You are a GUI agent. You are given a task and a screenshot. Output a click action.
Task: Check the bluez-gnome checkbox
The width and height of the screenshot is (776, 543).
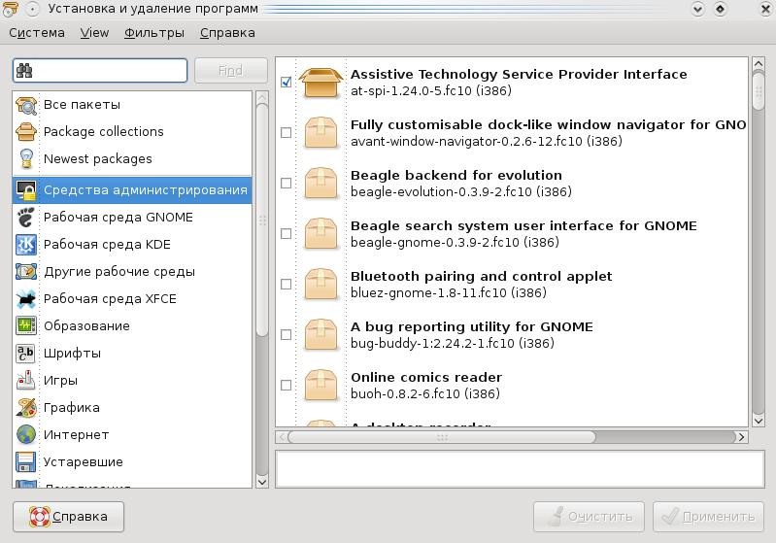287,284
